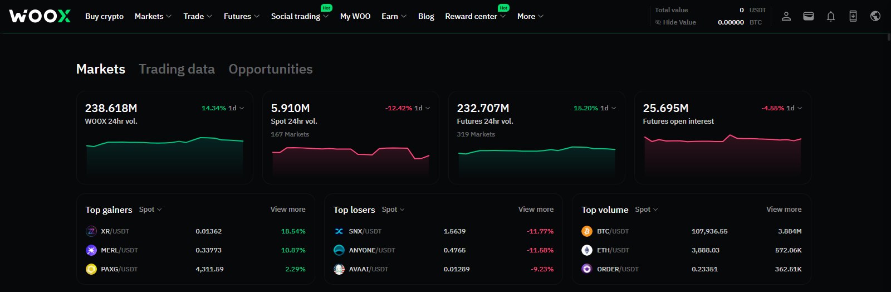Click the Futures open interest chart
This screenshot has width=891, height=292.
tap(723, 156)
